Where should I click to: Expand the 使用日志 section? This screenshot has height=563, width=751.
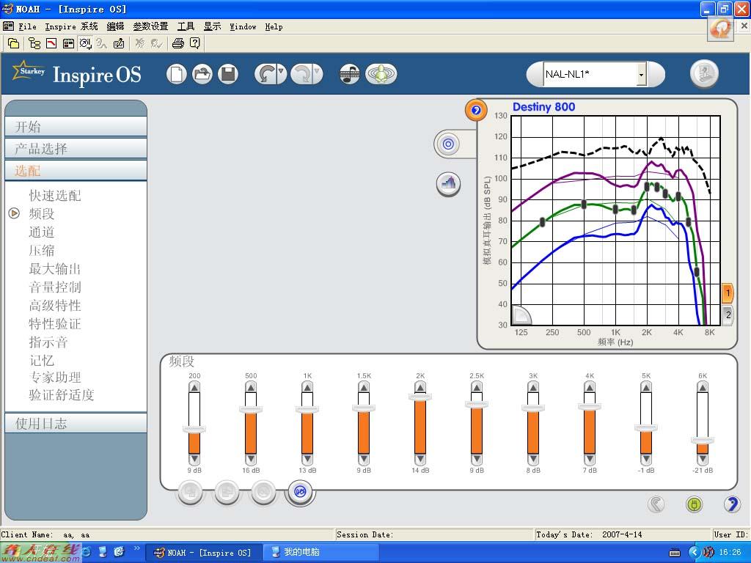[76, 423]
